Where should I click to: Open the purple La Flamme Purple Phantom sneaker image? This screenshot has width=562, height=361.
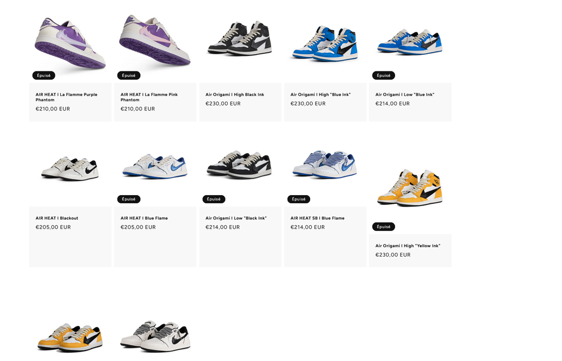[x=70, y=42]
